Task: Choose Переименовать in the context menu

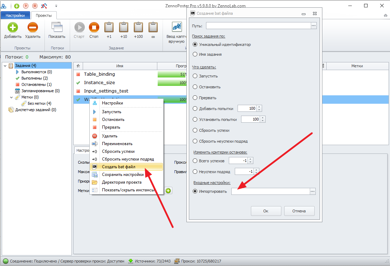Action: point(126,144)
